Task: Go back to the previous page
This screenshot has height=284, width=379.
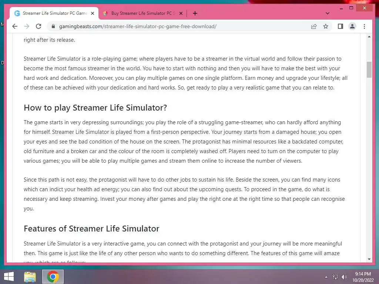Action: [15, 26]
